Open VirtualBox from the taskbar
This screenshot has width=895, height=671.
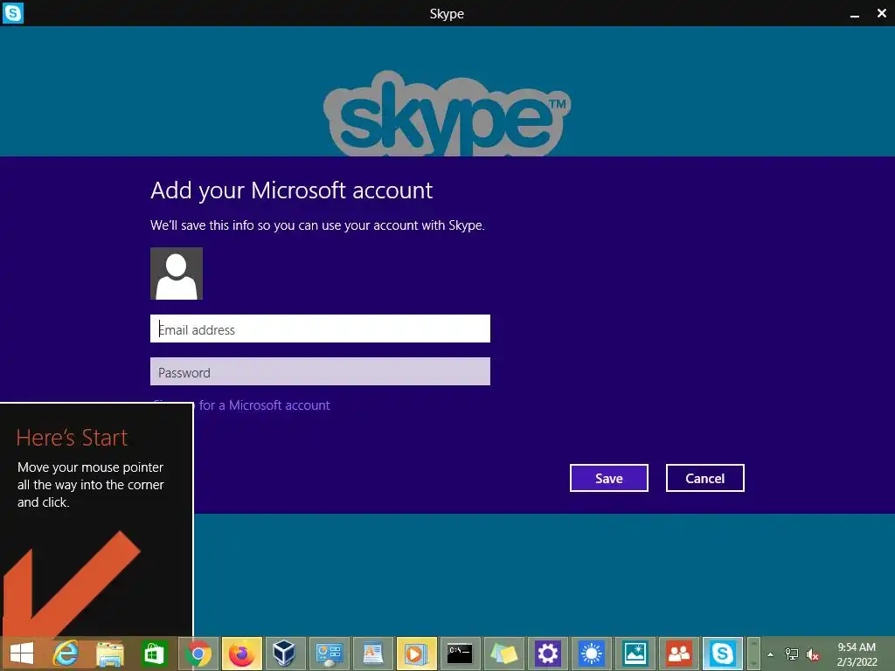coord(286,654)
